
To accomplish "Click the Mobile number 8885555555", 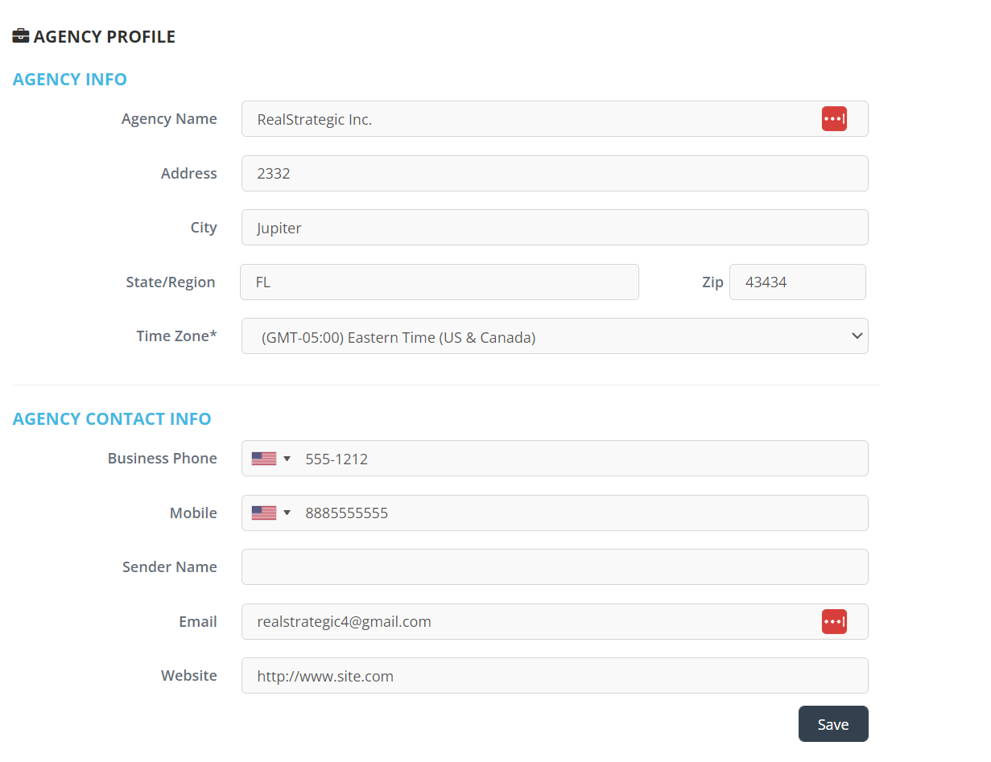I will tap(346, 513).
